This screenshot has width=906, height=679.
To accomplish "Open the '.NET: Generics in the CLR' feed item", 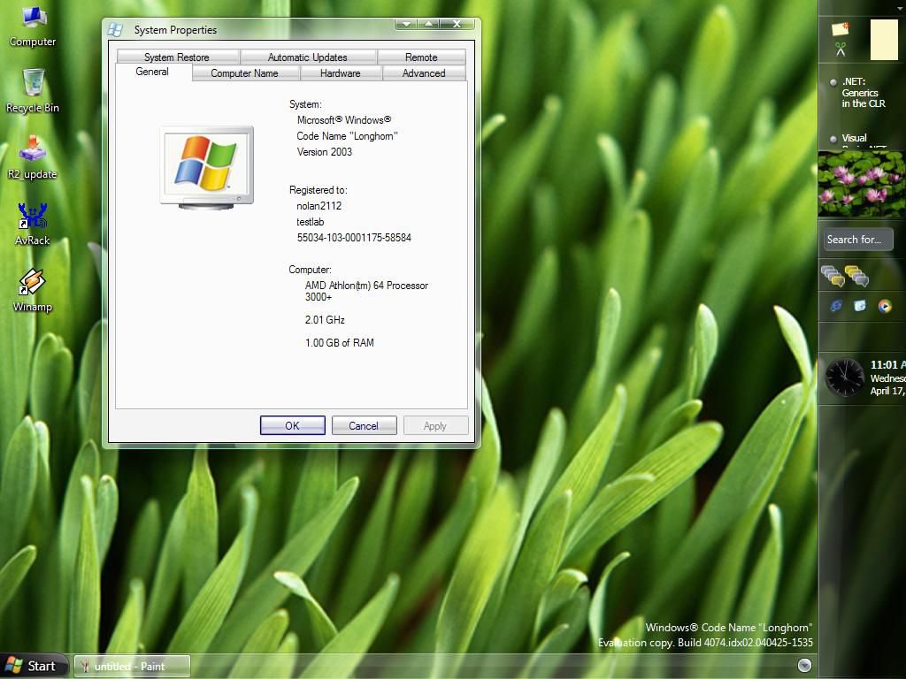I will 864,92.
